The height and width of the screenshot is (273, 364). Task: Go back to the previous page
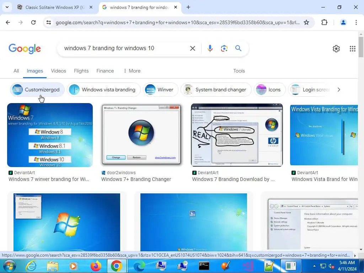(x=8, y=22)
